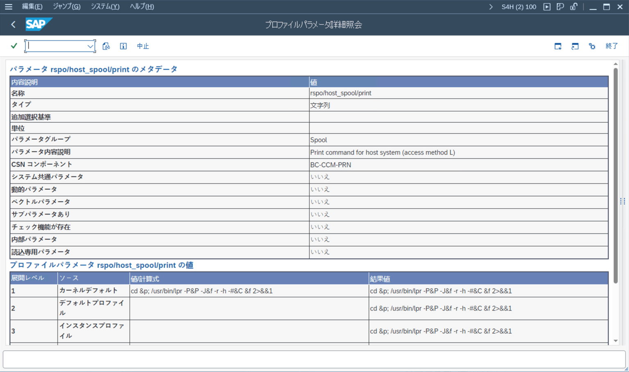Click inside the transaction command field
The width and height of the screenshot is (629, 372).
tap(57, 46)
